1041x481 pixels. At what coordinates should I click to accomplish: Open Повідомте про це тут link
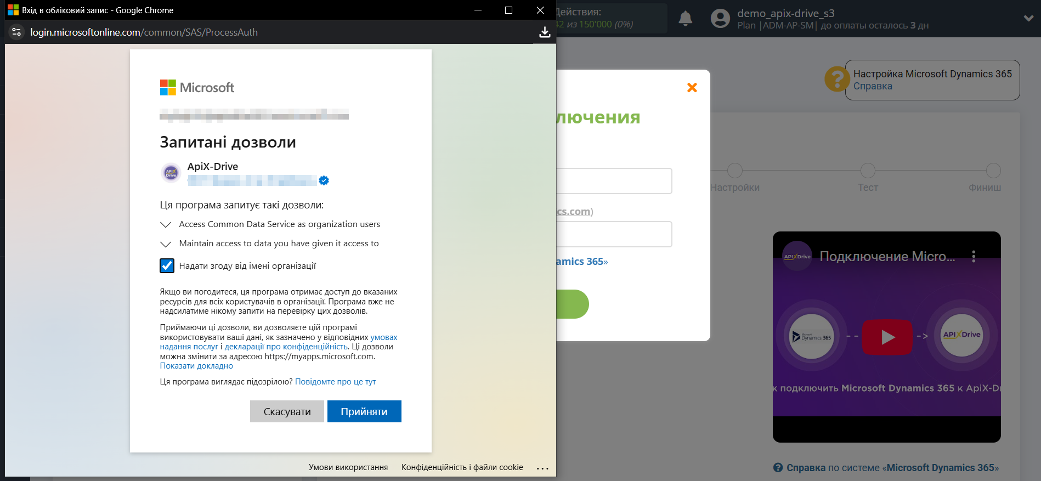[336, 382]
